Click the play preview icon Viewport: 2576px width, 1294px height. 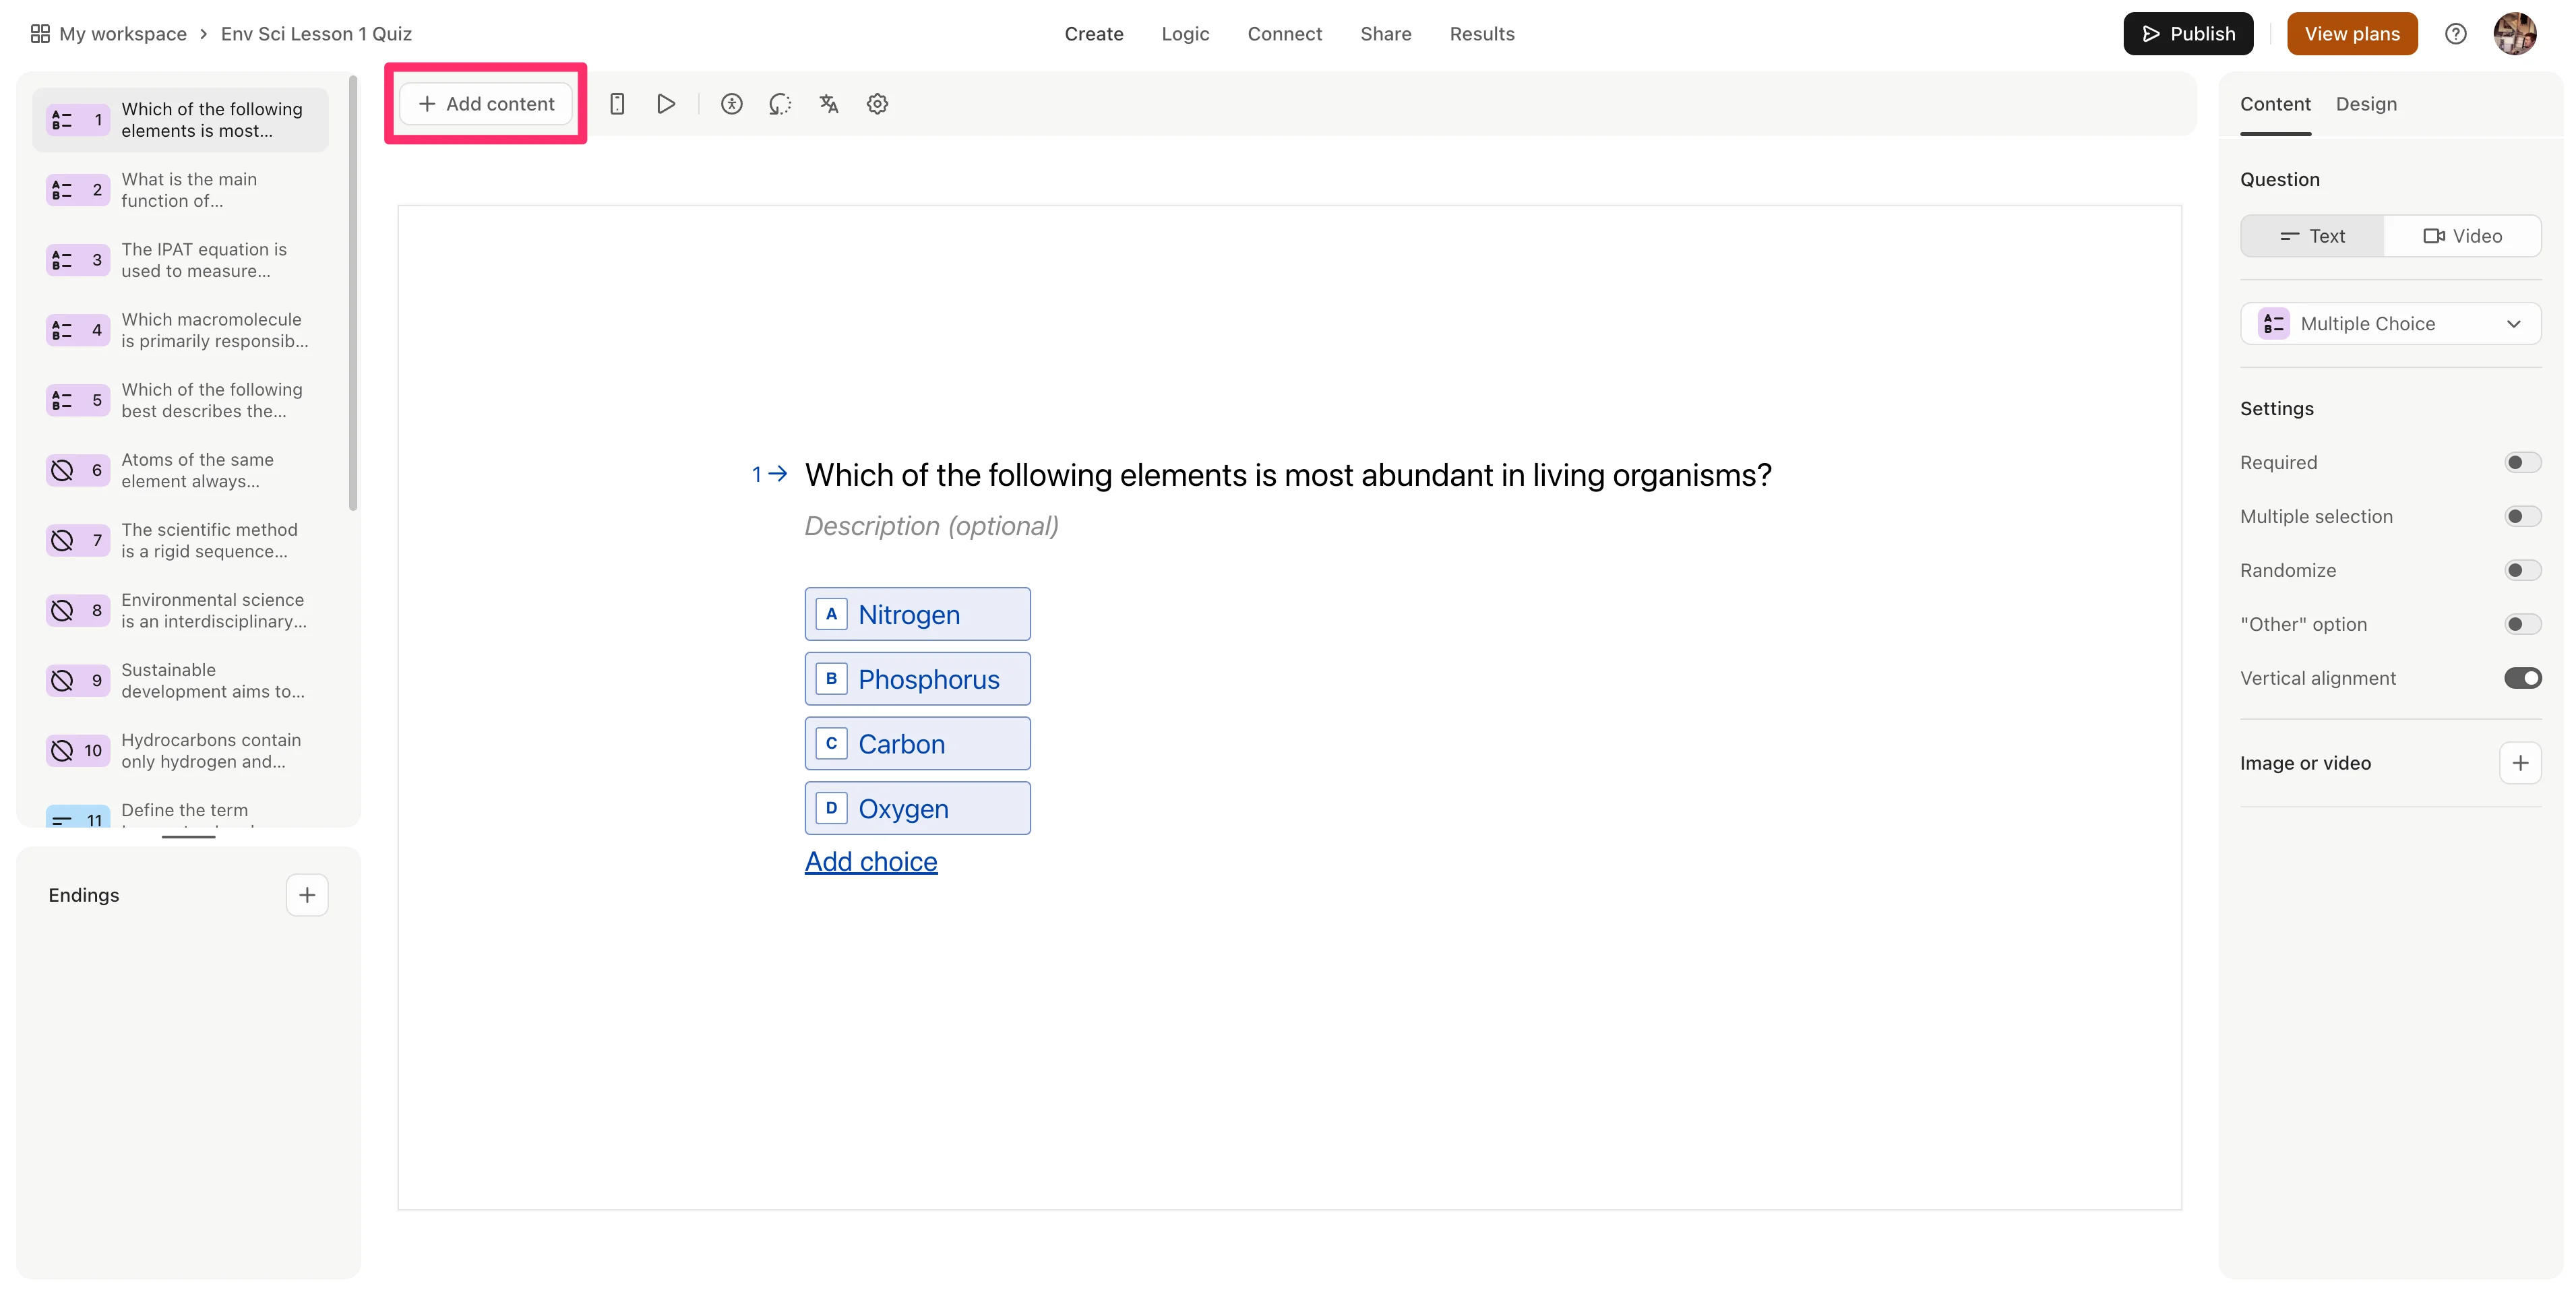[666, 104]
